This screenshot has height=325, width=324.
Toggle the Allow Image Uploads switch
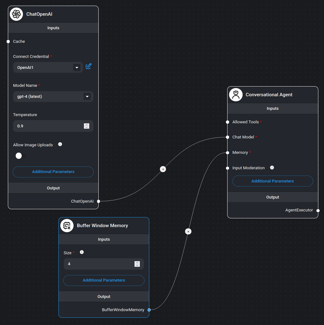[21, 156]
